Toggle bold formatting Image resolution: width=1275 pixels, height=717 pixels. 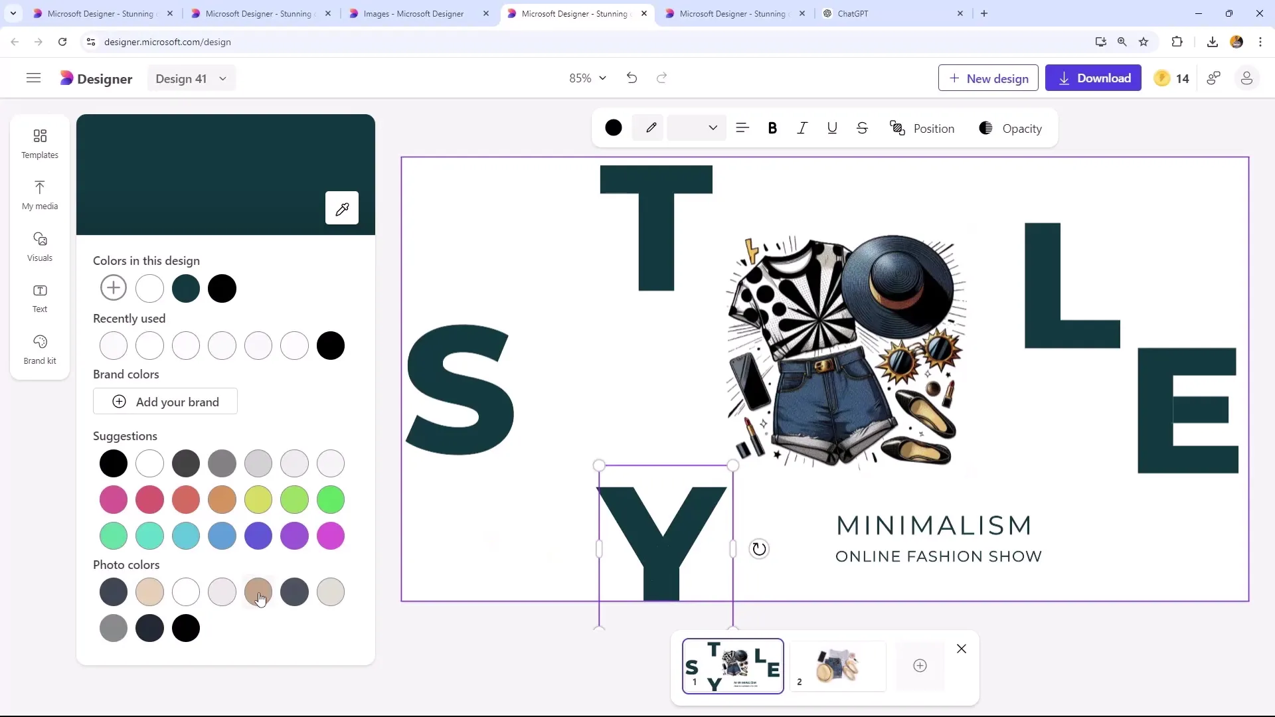(x=772, y=128)
